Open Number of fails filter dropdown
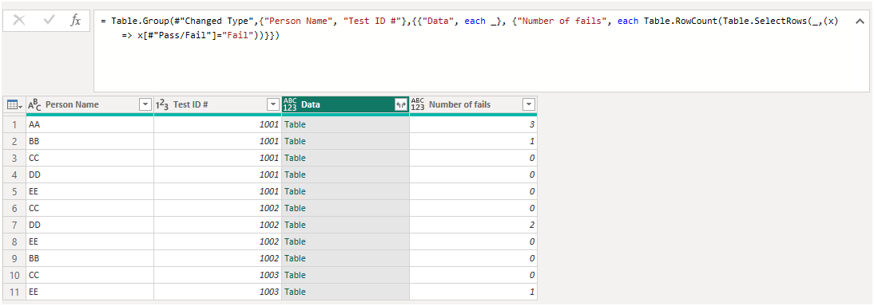The height and width of the screenshot is (306, 874). point(529,104)
